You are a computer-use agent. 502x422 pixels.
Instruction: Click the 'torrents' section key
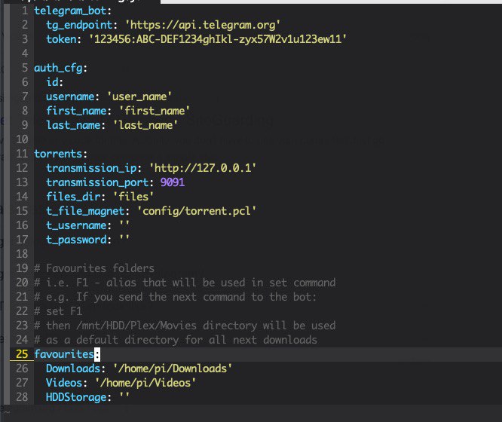[58, 154]
